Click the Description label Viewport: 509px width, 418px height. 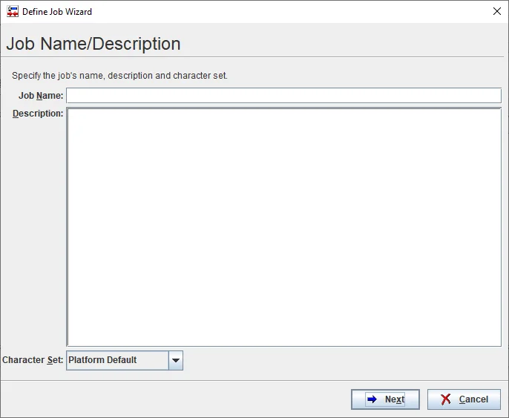pyautogui.click(x=38, y=114)
